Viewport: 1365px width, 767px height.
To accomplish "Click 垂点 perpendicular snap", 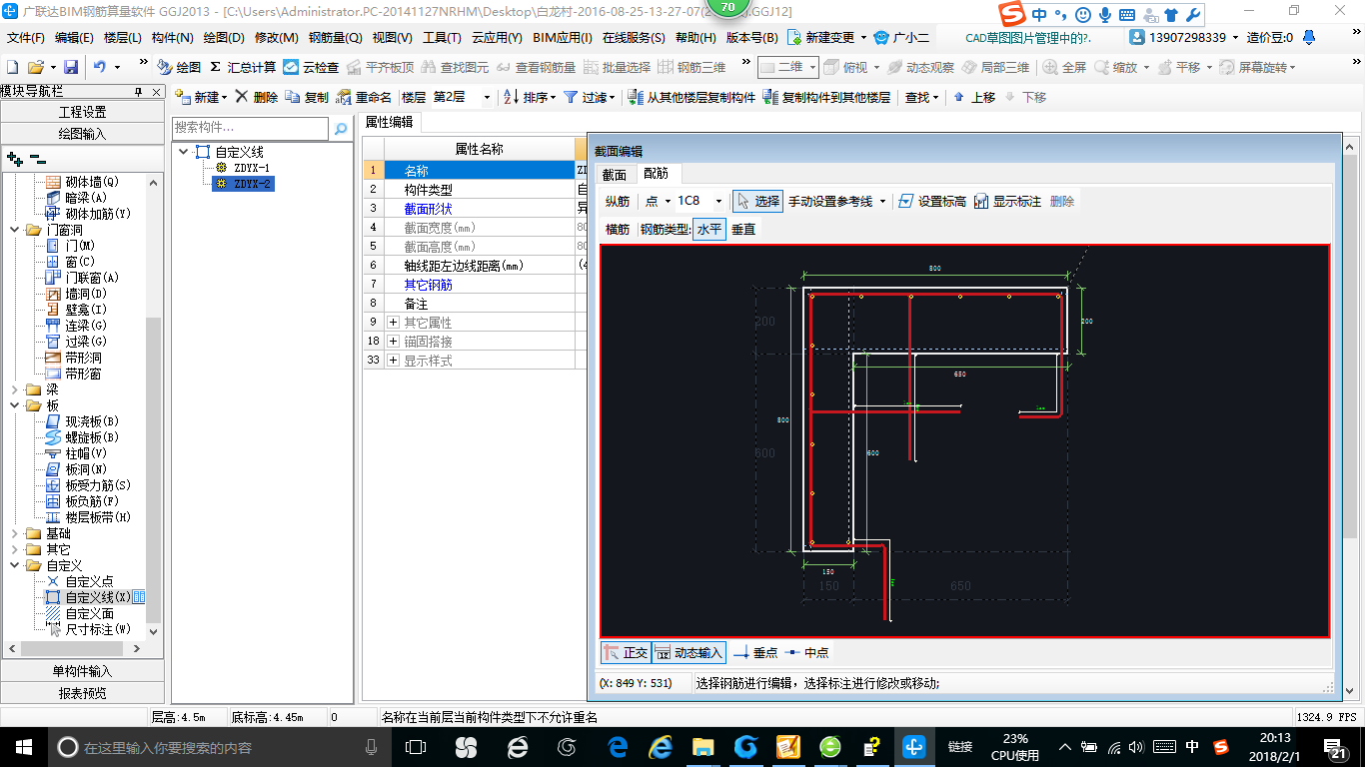I will coord(755,652).
